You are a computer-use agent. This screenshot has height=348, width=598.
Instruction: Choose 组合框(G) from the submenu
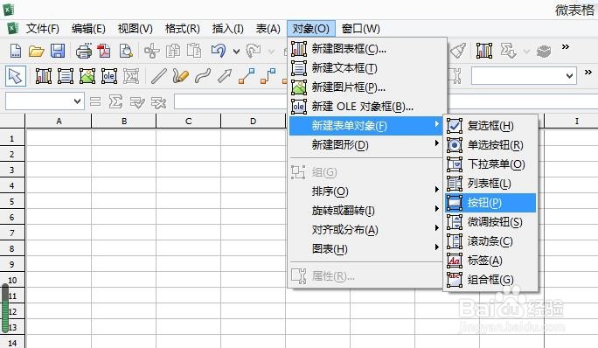point(490,280)
